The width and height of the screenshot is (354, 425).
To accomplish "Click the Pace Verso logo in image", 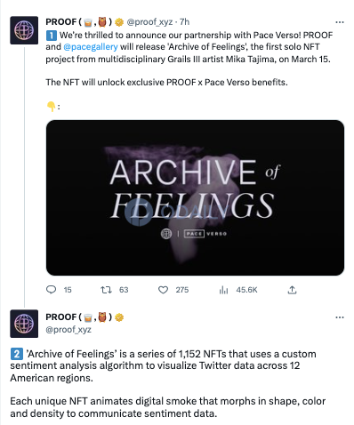I will tap(205, 234).
